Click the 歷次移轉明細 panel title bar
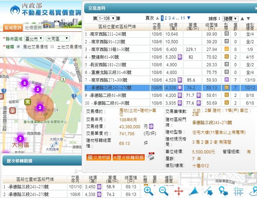The height and width of the screenshot is (198, 257). tap(42, 161)
